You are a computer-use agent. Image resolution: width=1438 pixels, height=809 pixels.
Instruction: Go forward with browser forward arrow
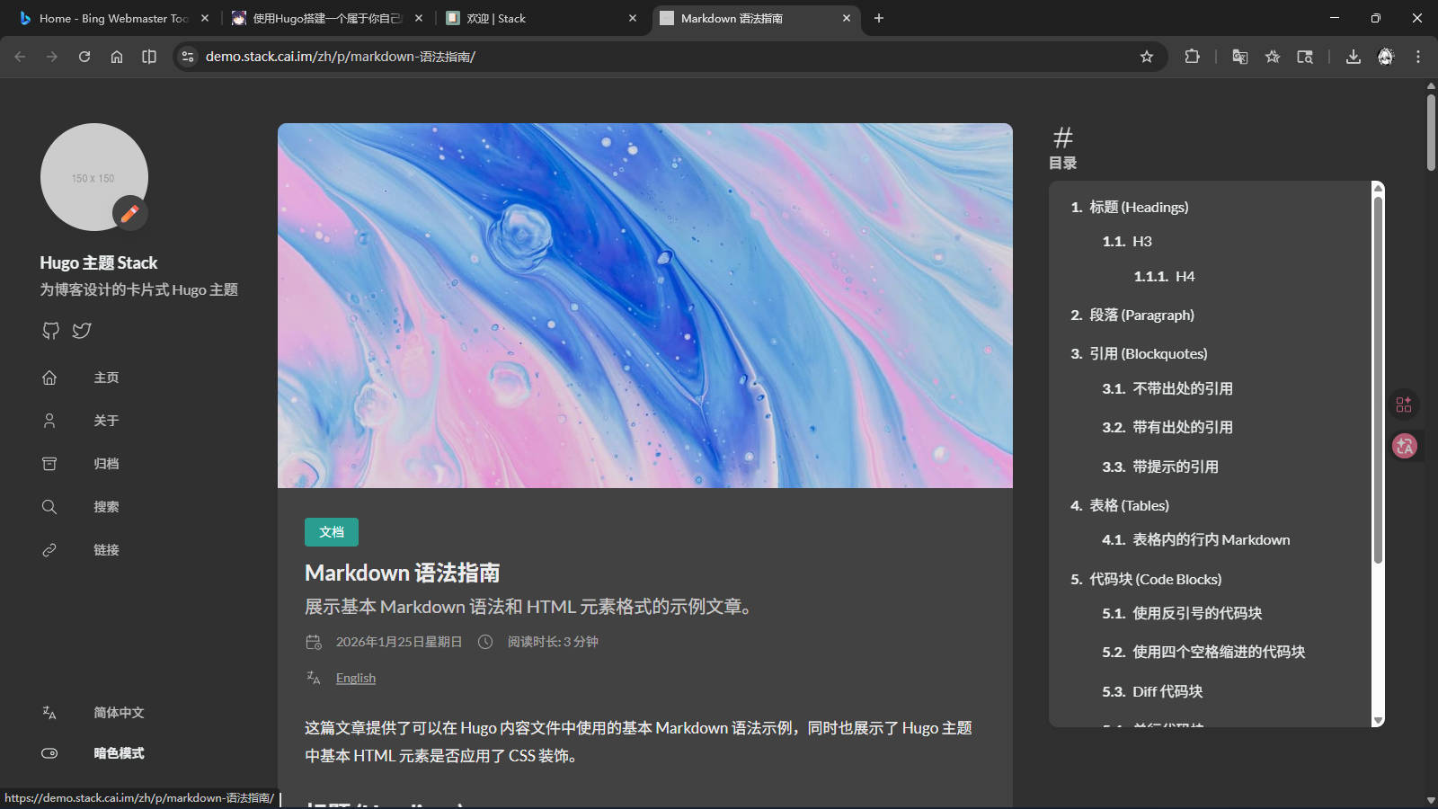[52, 57]
